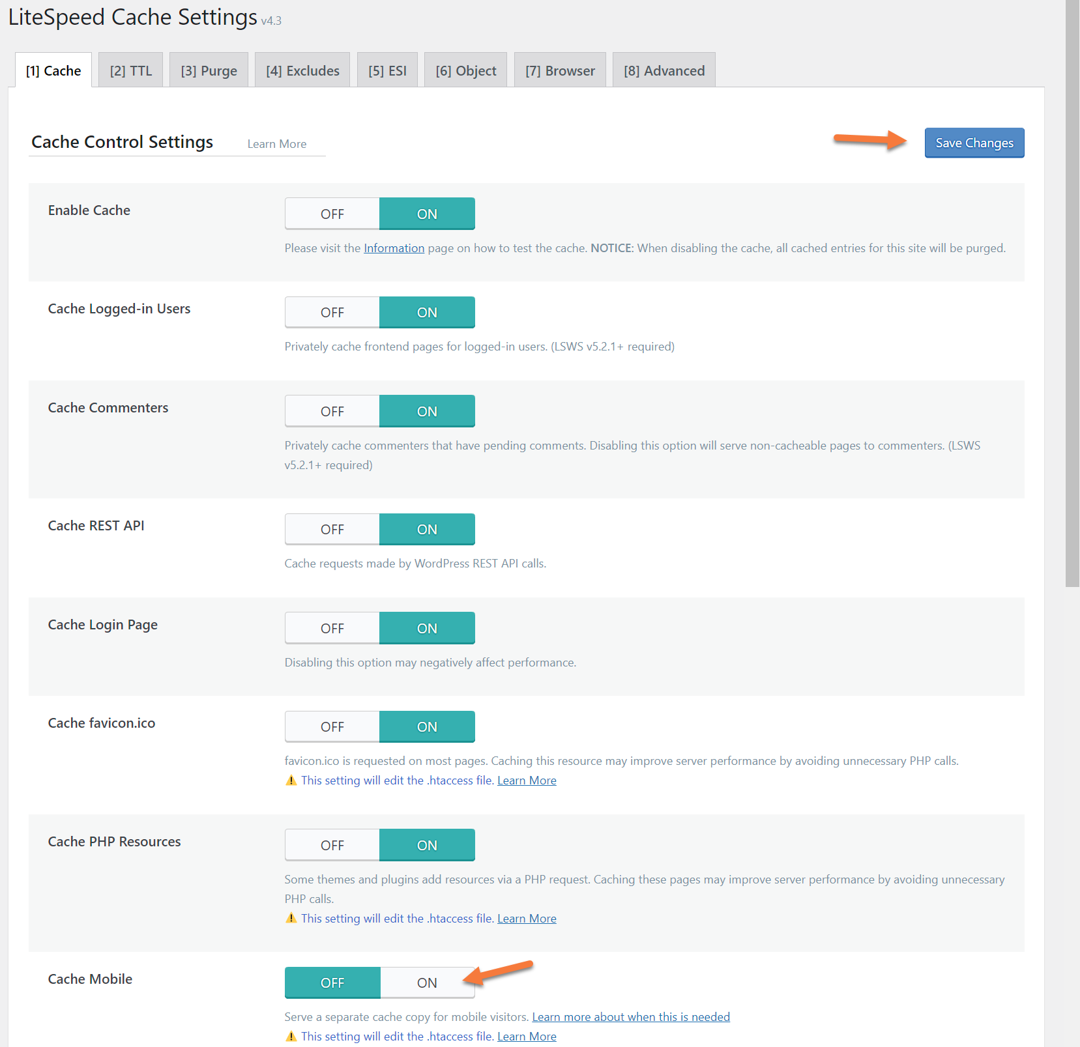Click the vertical page scrollbar
This screenshot has height=1047, width=1080.
(1072, 293)
